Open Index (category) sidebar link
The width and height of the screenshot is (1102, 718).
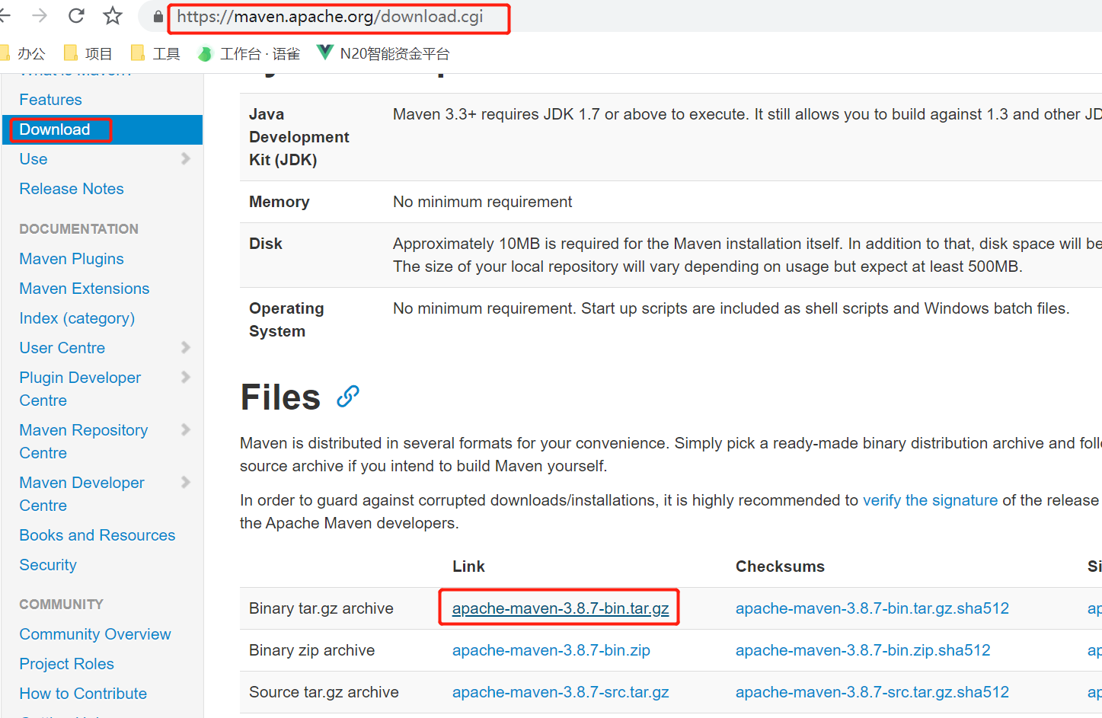[77, 318]
